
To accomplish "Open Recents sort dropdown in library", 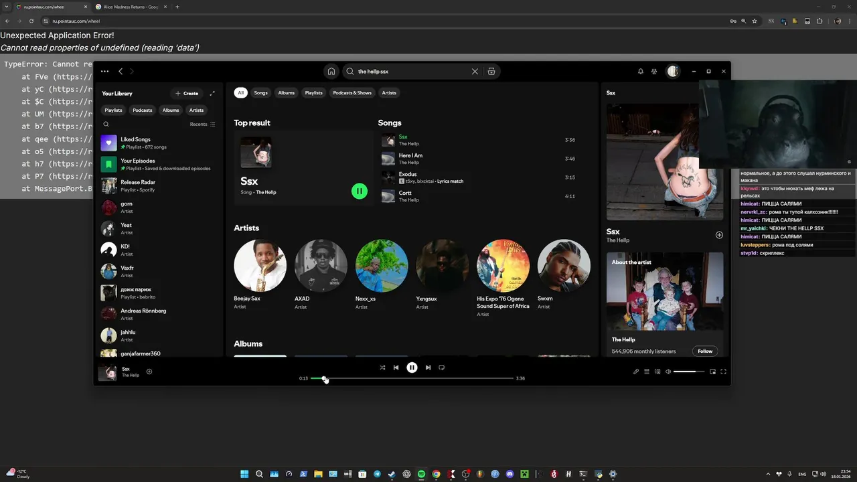I will point(202,124).
